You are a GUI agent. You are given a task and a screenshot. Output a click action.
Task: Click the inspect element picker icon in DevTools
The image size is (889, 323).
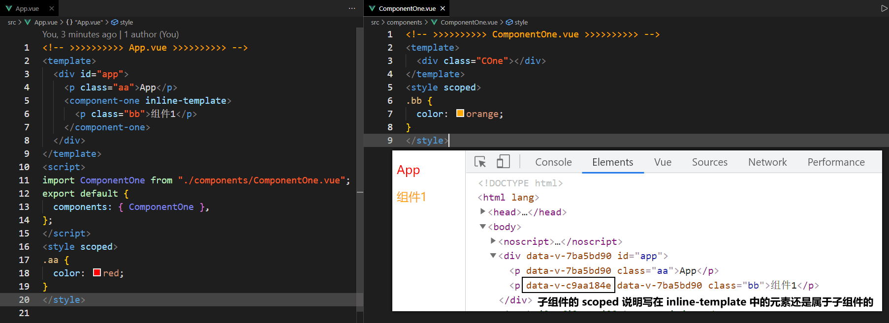click(480, 162)
